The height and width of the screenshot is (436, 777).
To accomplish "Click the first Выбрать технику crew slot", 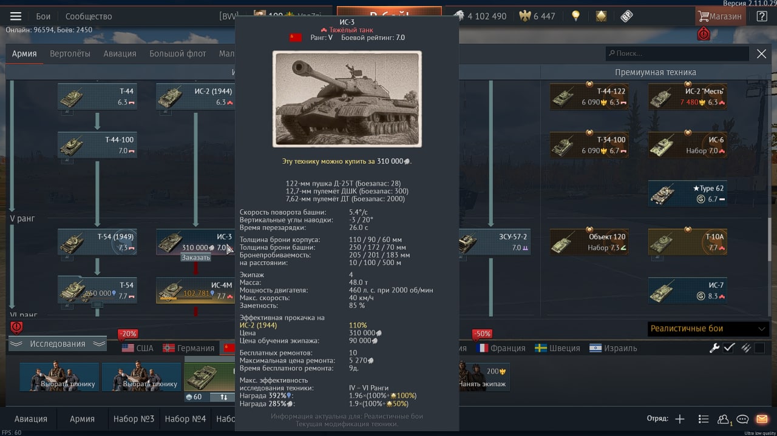I will [x=59, y=377].
